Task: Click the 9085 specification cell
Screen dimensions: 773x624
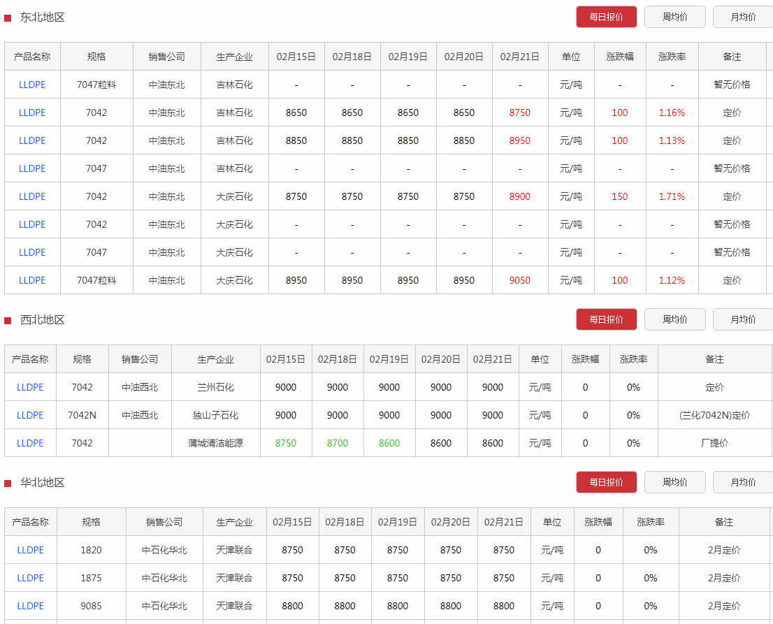Action: pos(91,606)
